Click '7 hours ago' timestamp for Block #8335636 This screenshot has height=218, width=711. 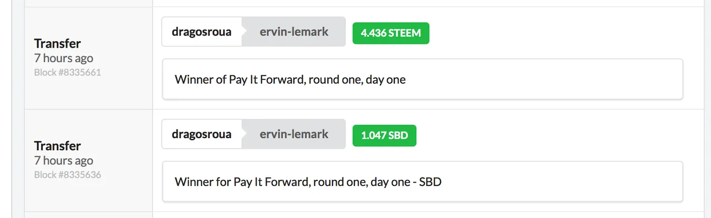pyautogui.click(x=63, y=161)
